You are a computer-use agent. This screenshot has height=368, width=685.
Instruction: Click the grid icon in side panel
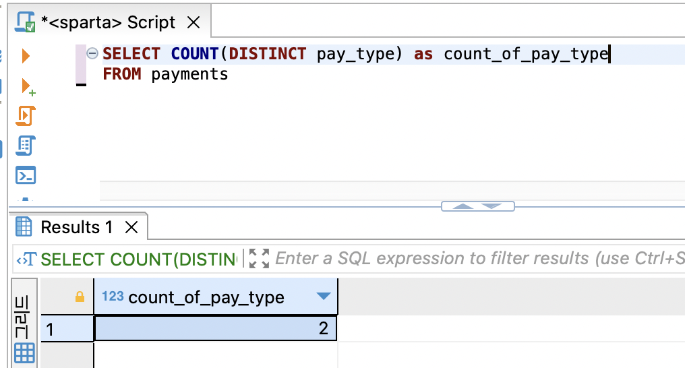pyautogui.click(x=24, y=352)
